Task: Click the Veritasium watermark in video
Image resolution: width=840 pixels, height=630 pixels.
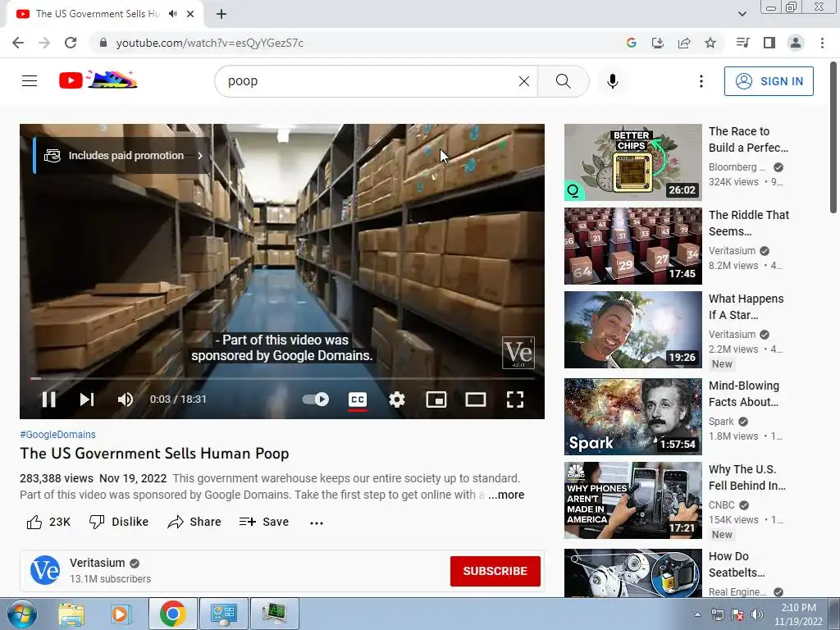Action: tap(518, 353)
